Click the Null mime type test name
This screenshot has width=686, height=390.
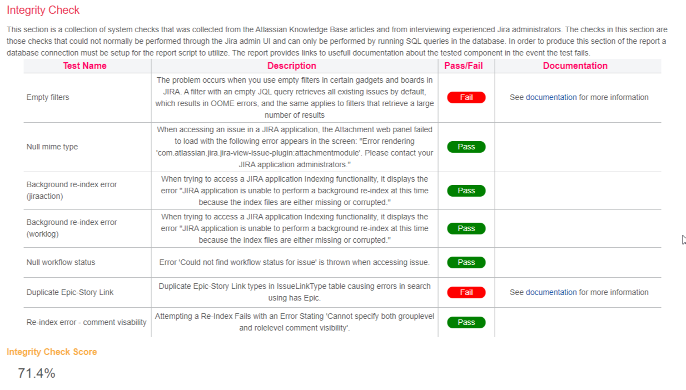(52, 147)
